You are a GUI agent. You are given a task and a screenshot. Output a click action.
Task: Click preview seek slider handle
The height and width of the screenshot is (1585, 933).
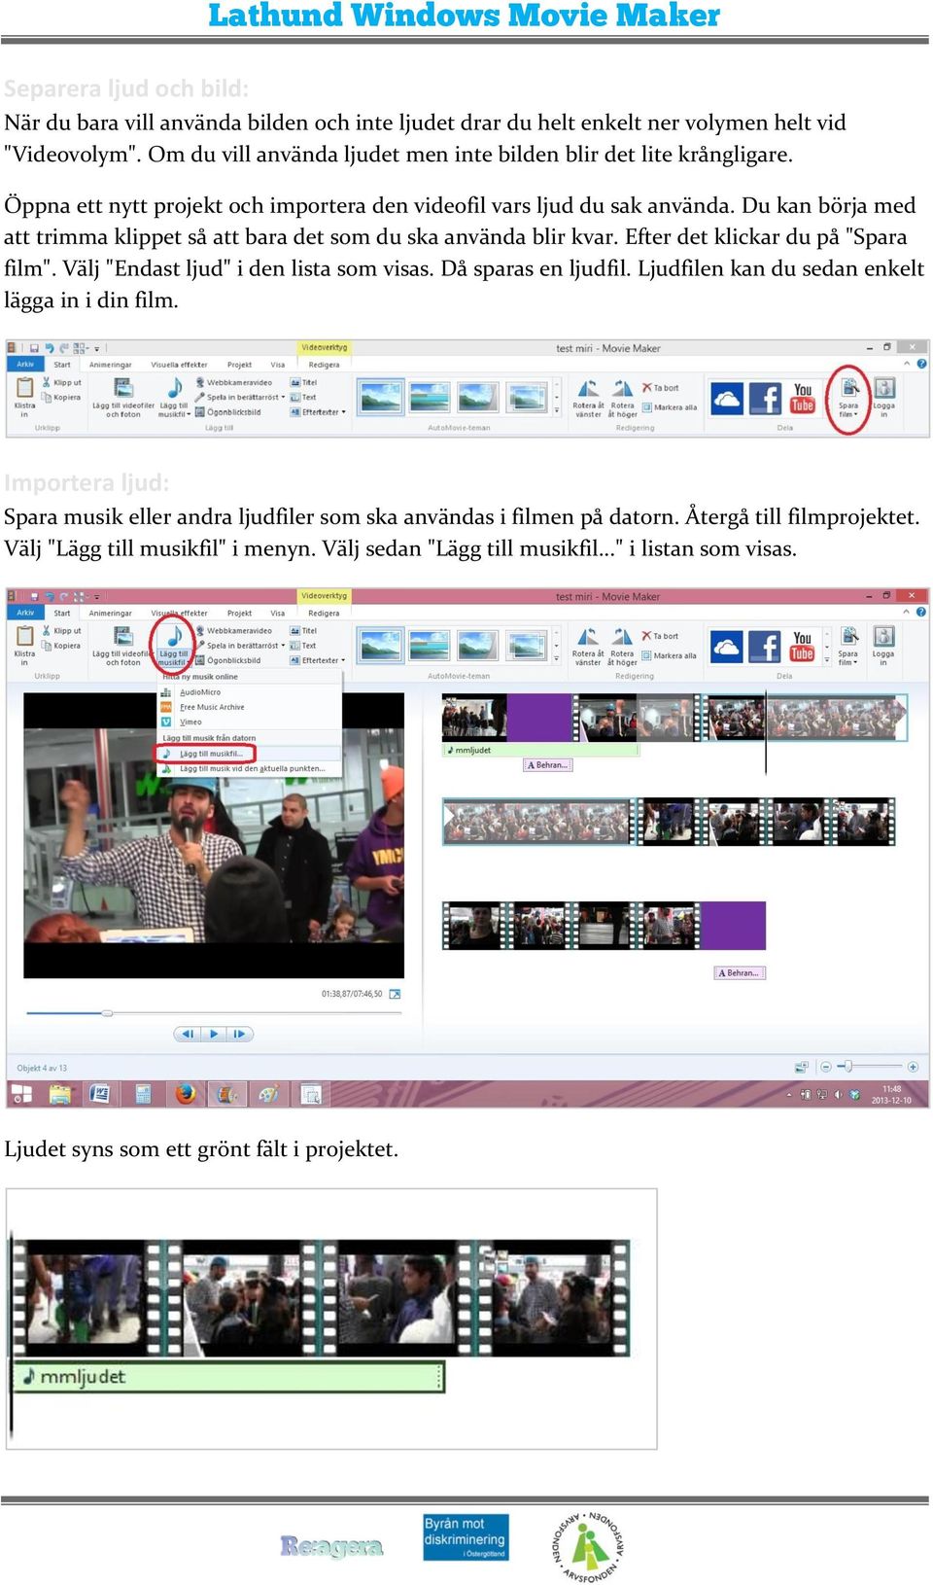[107, 1012]
